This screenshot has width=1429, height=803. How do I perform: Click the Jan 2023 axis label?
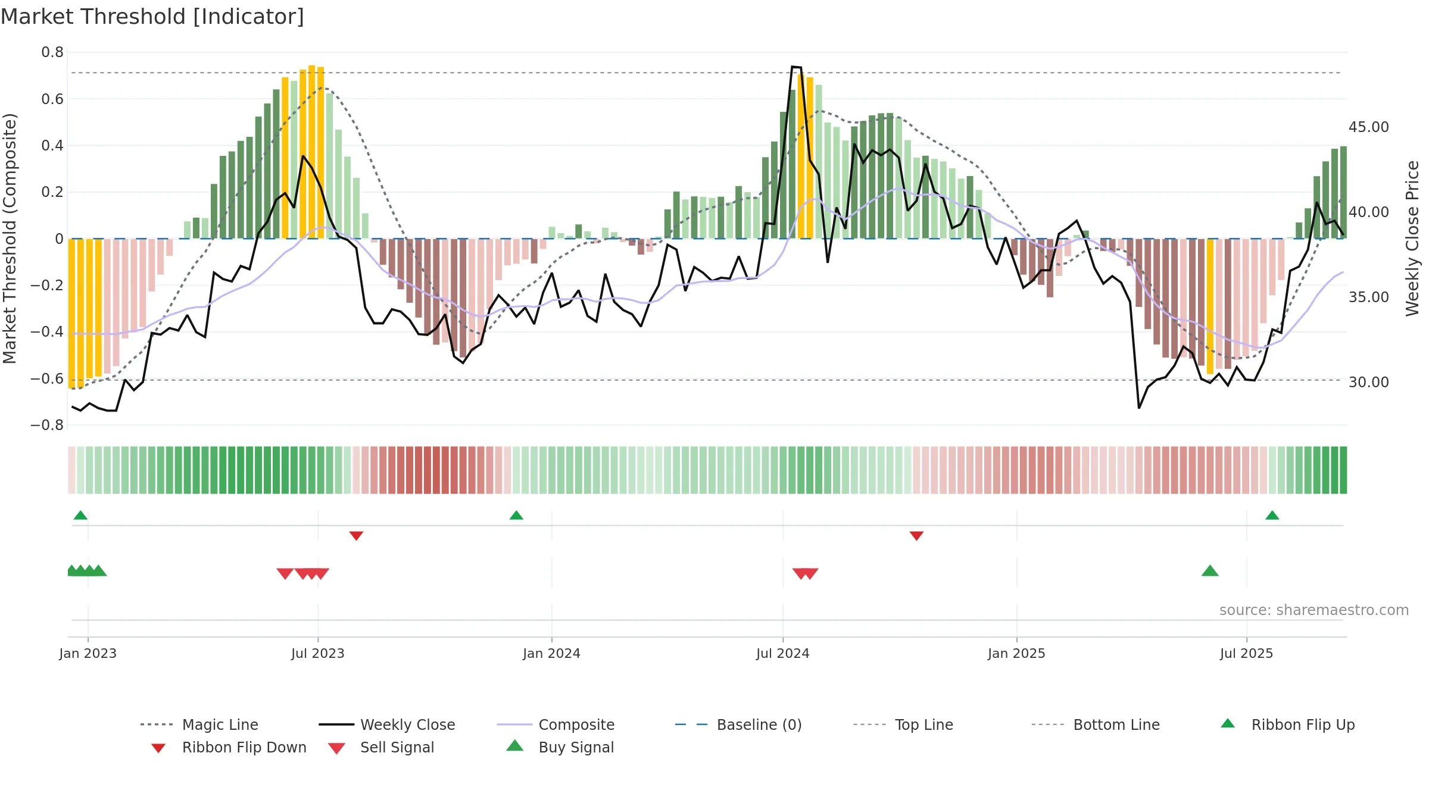coord(88,654)
